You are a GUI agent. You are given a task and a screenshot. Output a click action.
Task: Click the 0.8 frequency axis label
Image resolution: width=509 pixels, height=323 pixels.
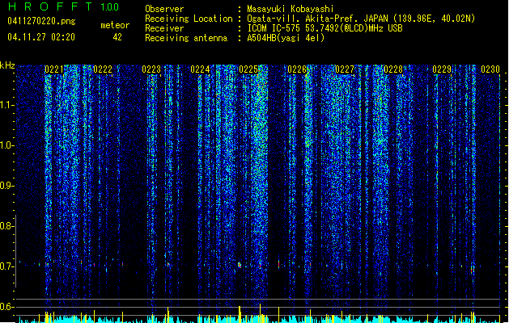[6, 226]
